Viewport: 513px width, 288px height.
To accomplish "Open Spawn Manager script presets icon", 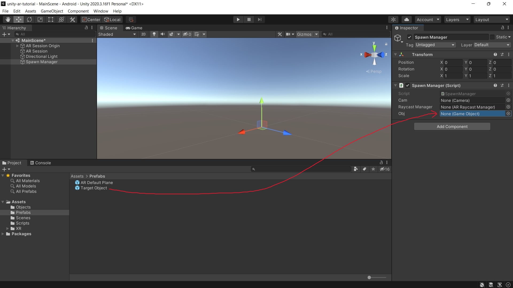I will pyautogui.click(x=502, y=85).
